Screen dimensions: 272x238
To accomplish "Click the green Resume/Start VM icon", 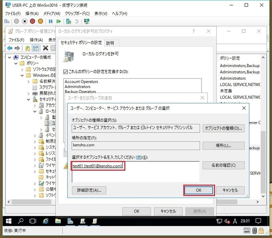I will pyautogui.click(x=59, y=21).
